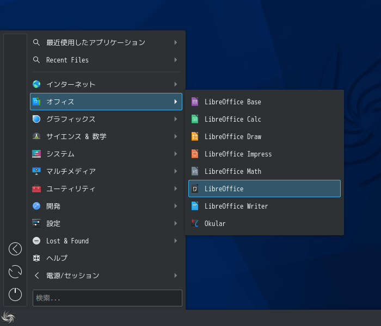This screenshot has height=326, width=381.
Task: Expand the Recent Files submenu
Action: coord(106,60)
